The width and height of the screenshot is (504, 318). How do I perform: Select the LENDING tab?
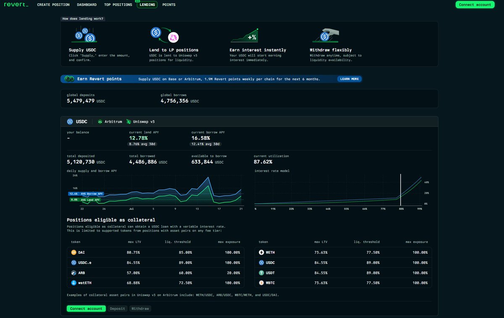[x=147, y=5]
